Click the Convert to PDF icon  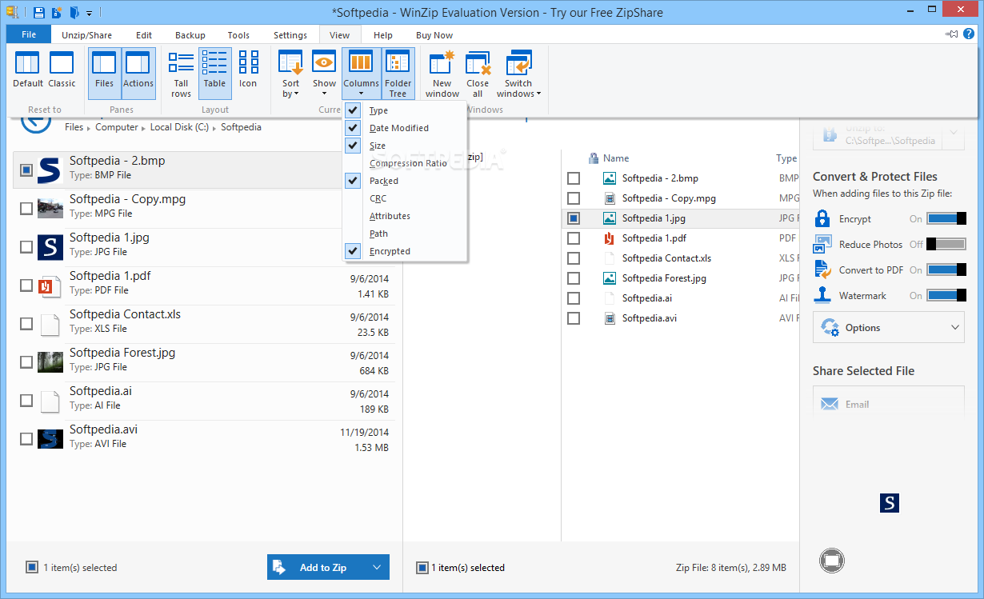(x=823, y=270)
